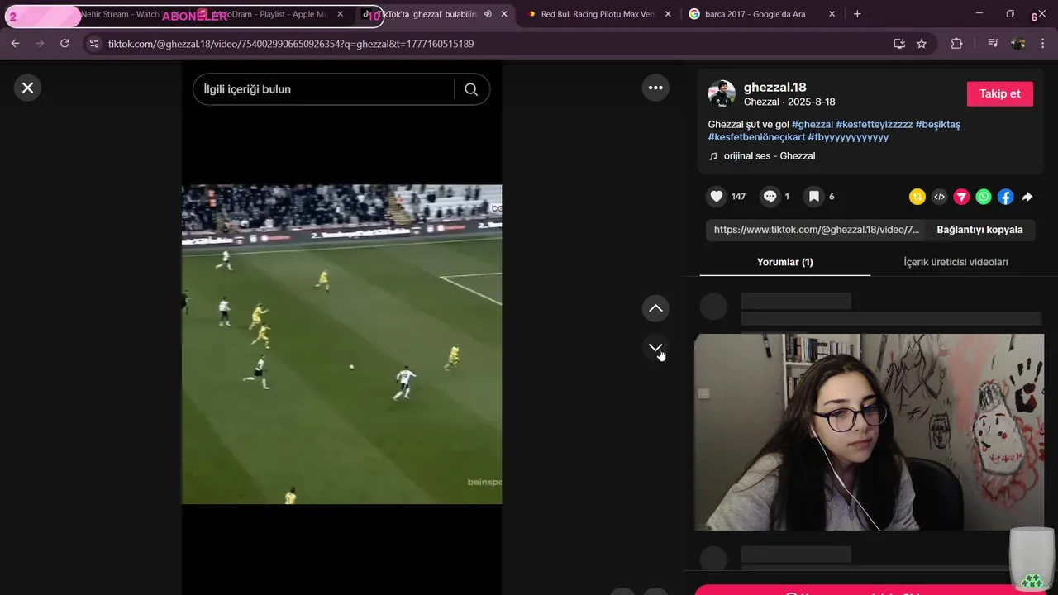Install or cast icon in address bar
Image resolution: width=1058 pixels, height=595 pixels.
click(x=899, y=44)
